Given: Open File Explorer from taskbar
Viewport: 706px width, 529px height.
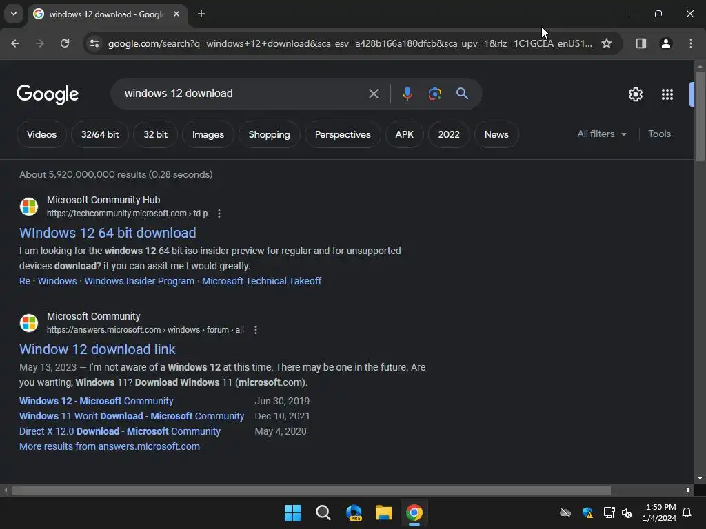Looking at the screenshot, I should (383, 512).
